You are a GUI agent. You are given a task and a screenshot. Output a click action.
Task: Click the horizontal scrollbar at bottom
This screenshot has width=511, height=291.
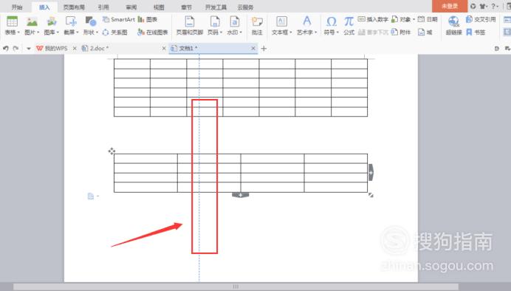(x=236, y=287)
